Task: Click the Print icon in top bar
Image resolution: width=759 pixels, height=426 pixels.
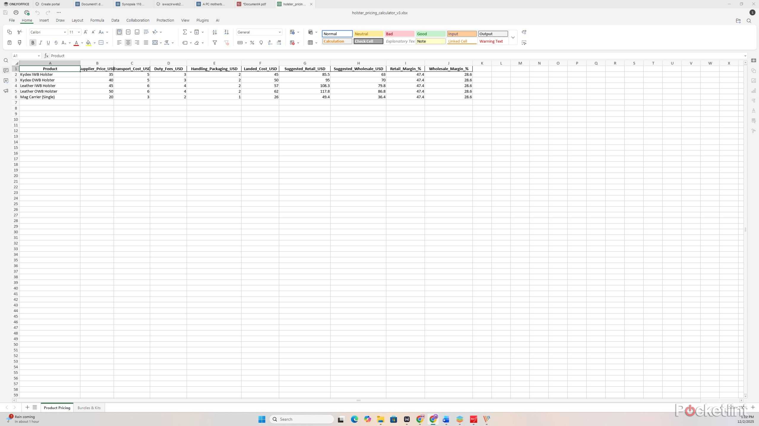Action: pyautogui.click(x=16, y=12)
